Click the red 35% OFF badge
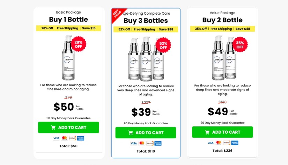This screenshot has width=288, height=165. pyautogui.click(x=240, y=45)
